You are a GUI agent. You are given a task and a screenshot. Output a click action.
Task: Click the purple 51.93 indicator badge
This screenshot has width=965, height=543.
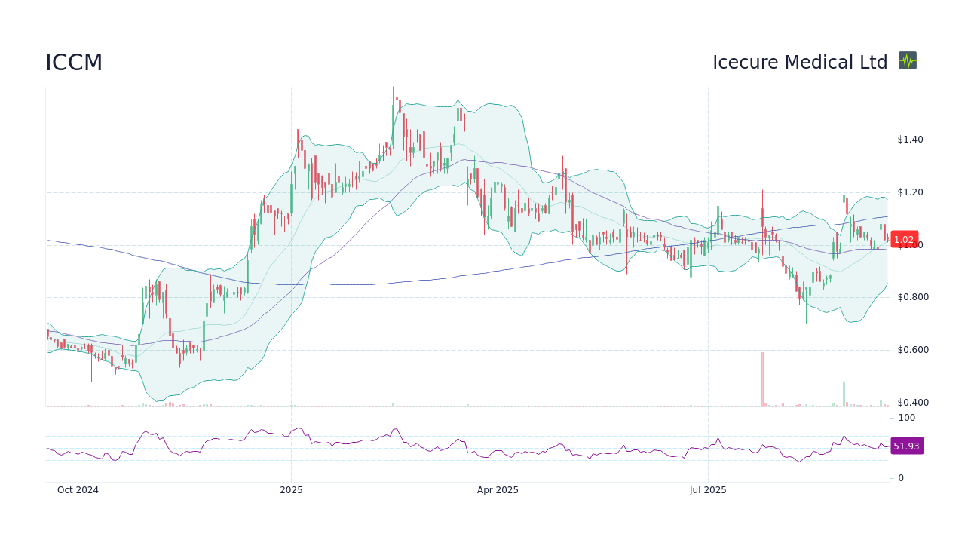point(906,446)
